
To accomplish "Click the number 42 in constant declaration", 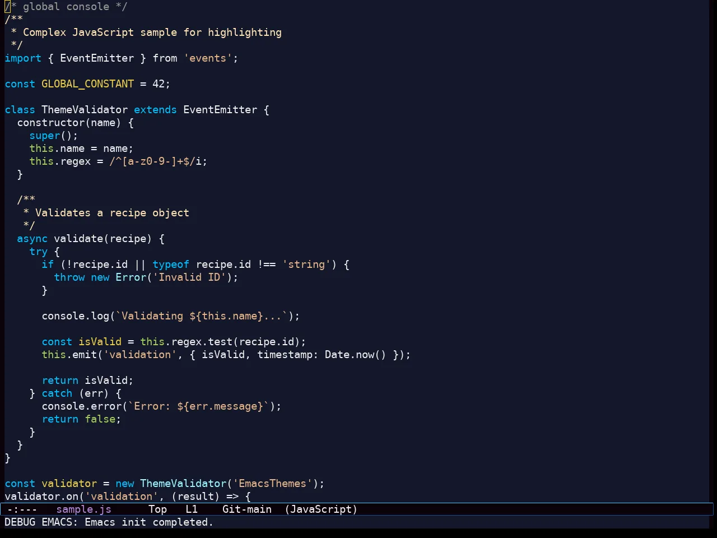I will pos(159,84).
